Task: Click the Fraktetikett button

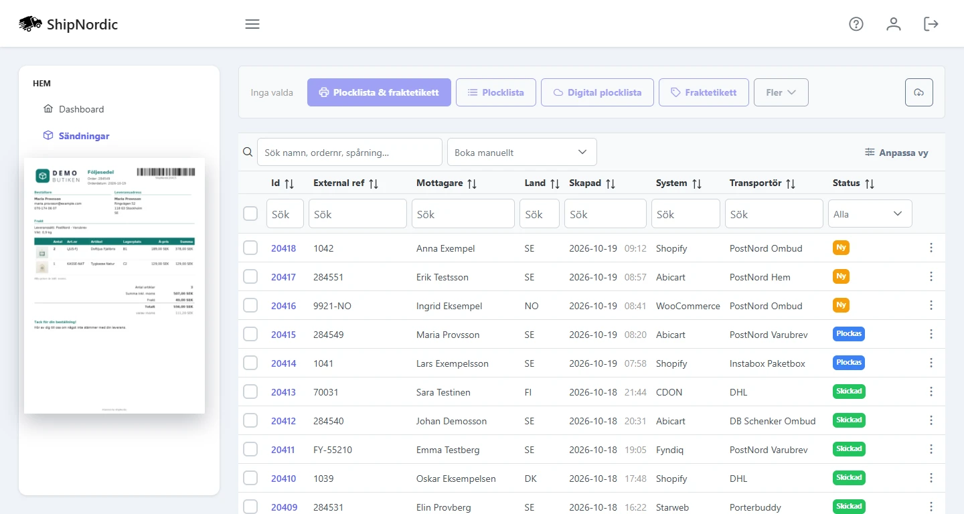Action: (704, 92)
